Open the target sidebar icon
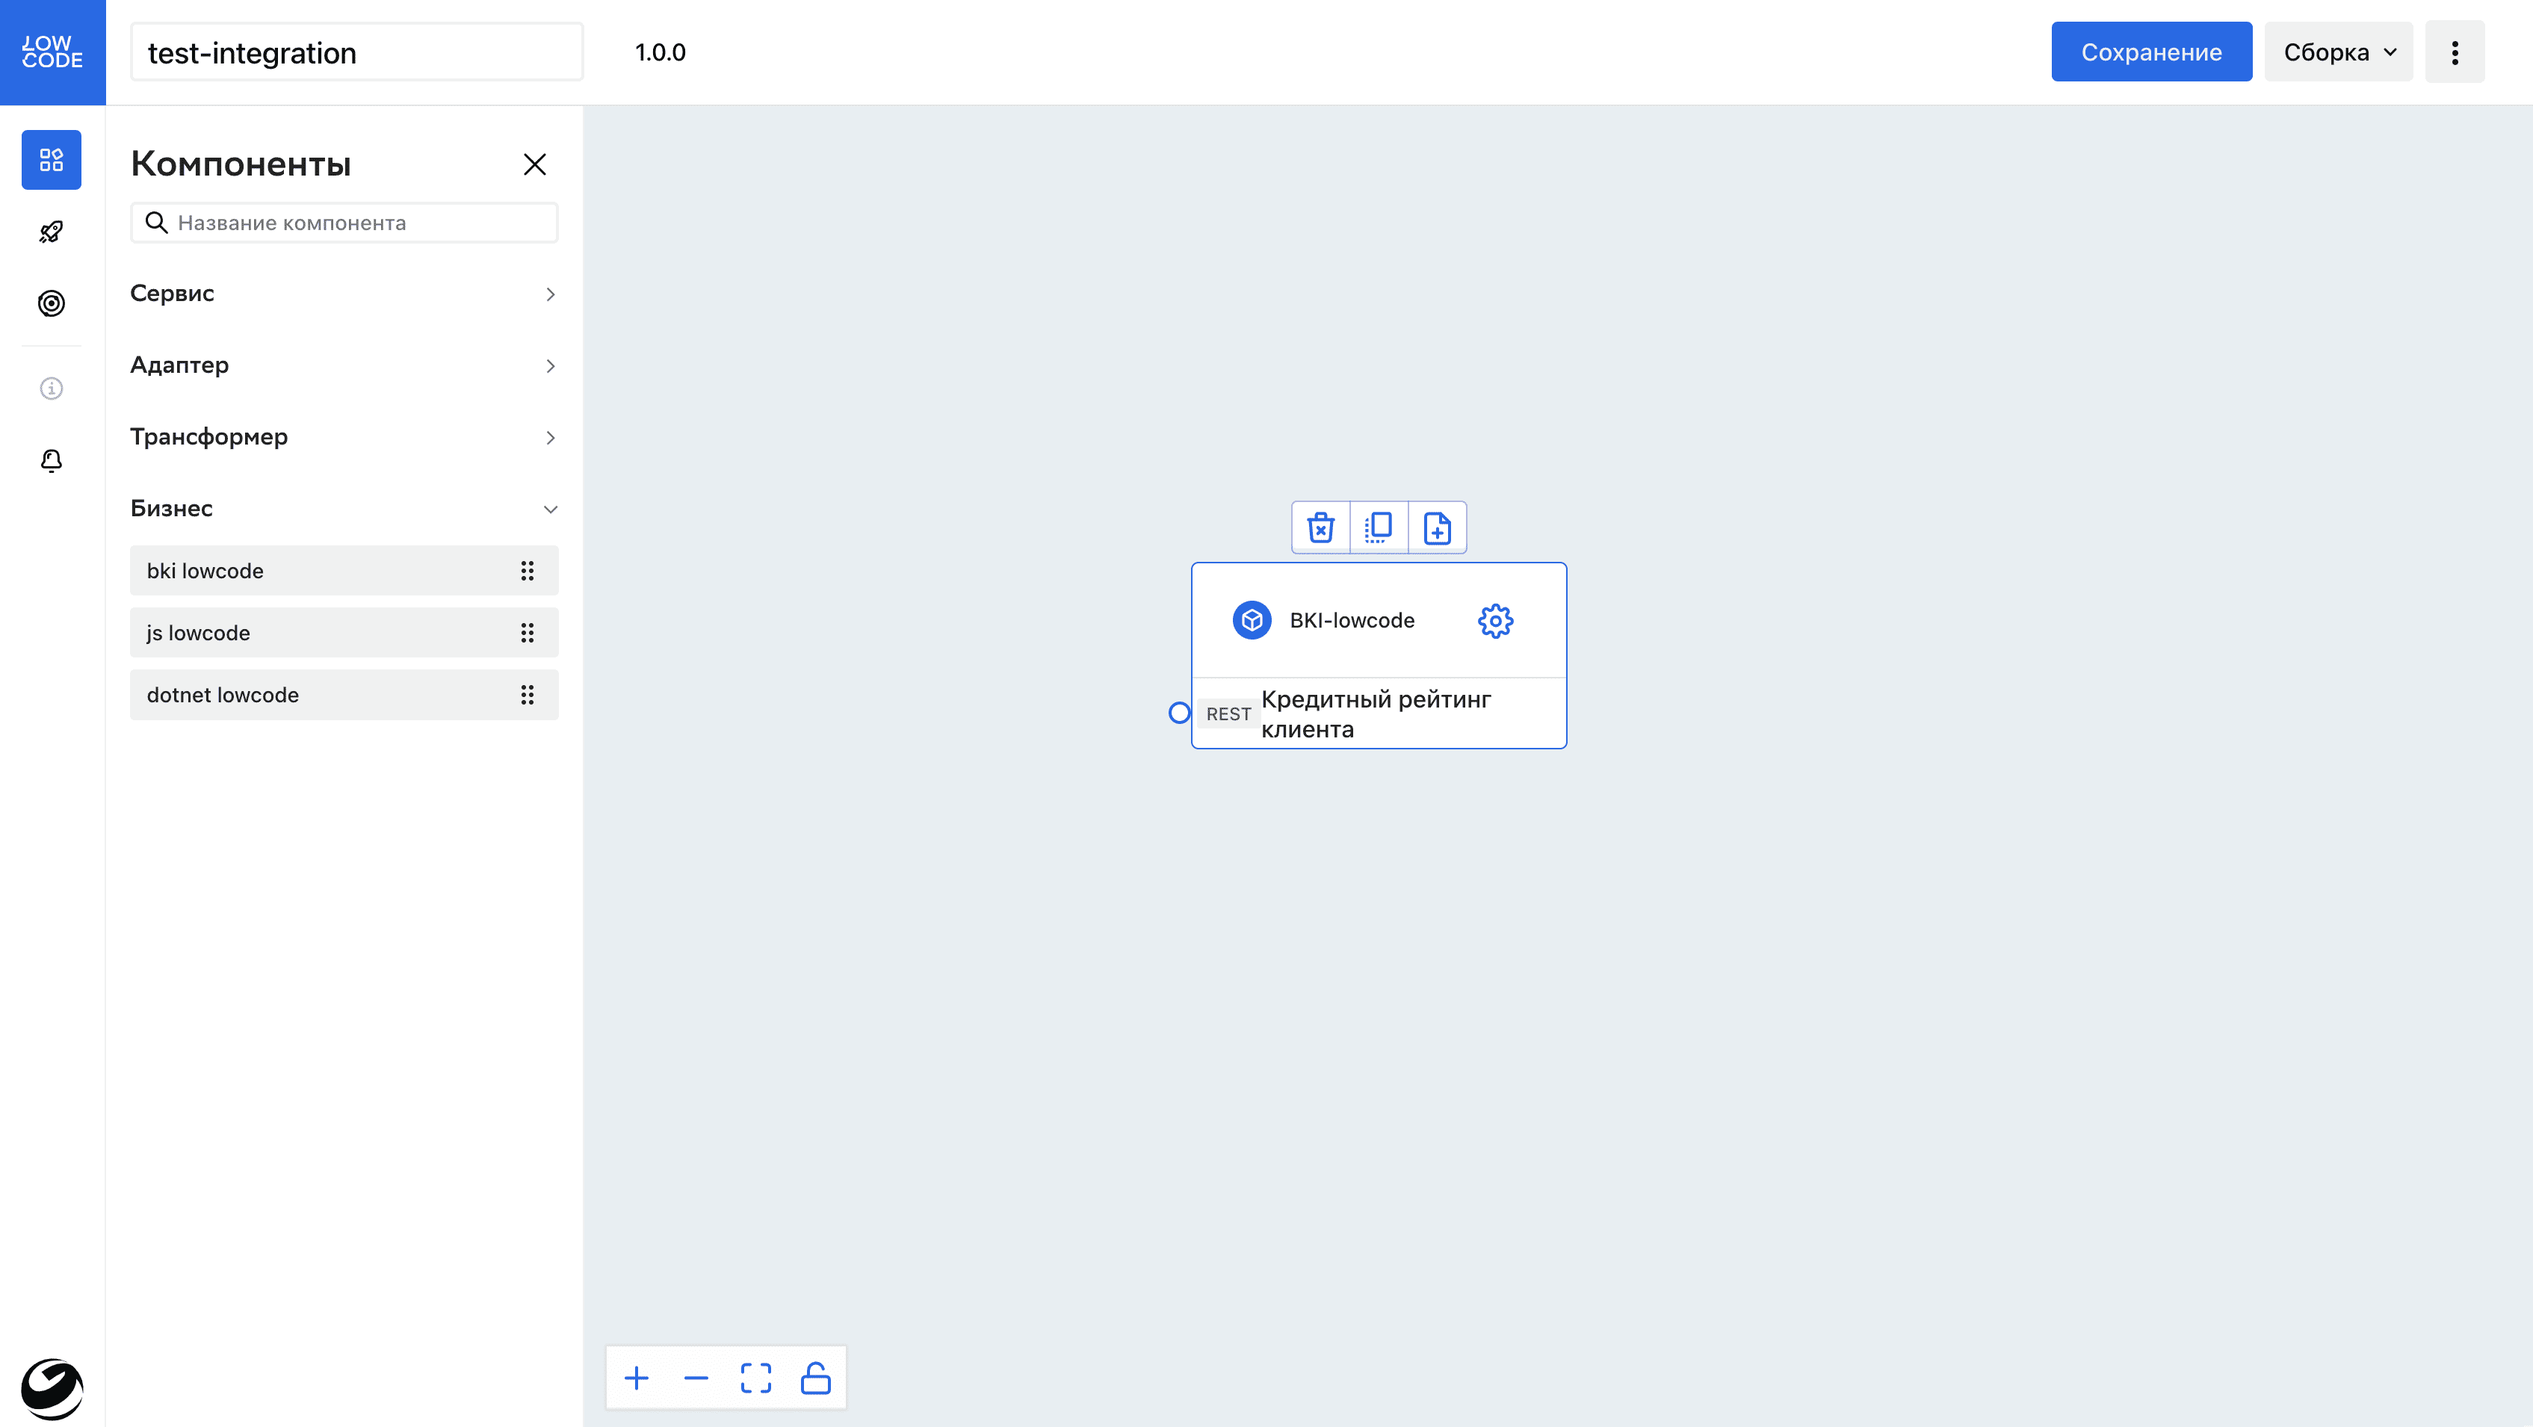 tap(51, 303)
